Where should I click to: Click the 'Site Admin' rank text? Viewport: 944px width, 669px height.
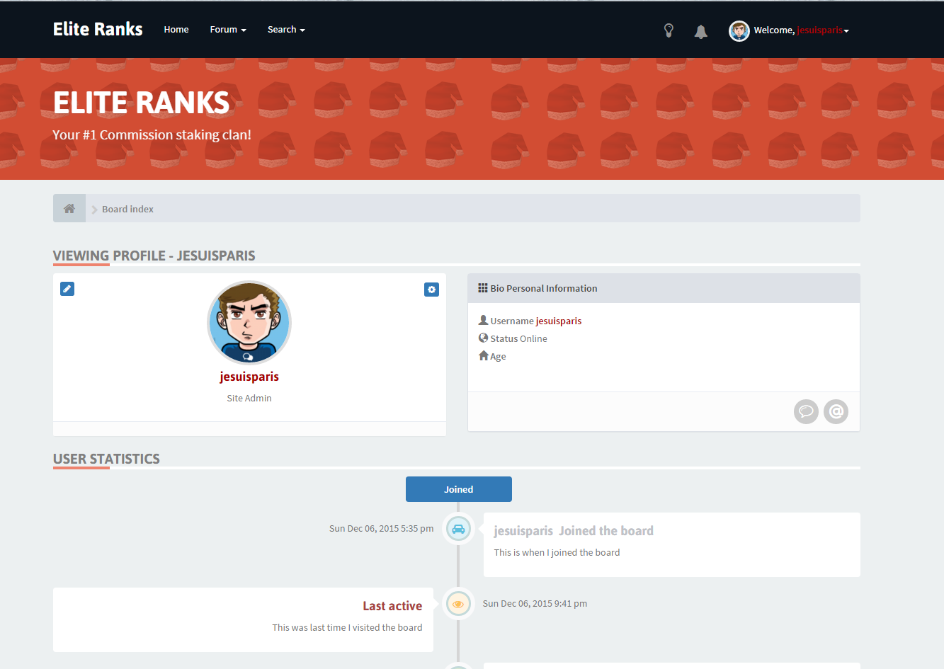pos(249,398)
